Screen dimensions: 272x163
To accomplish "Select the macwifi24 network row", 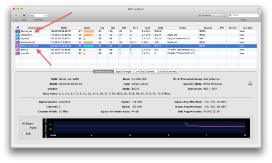I will click(x=136, y=35).
